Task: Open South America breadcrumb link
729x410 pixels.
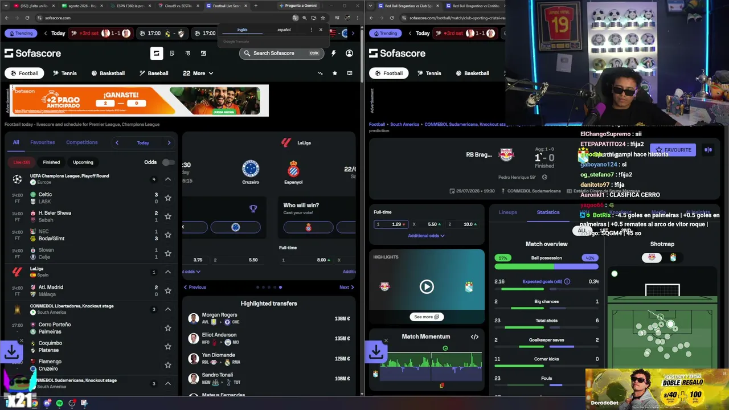Action: [404, 124]
